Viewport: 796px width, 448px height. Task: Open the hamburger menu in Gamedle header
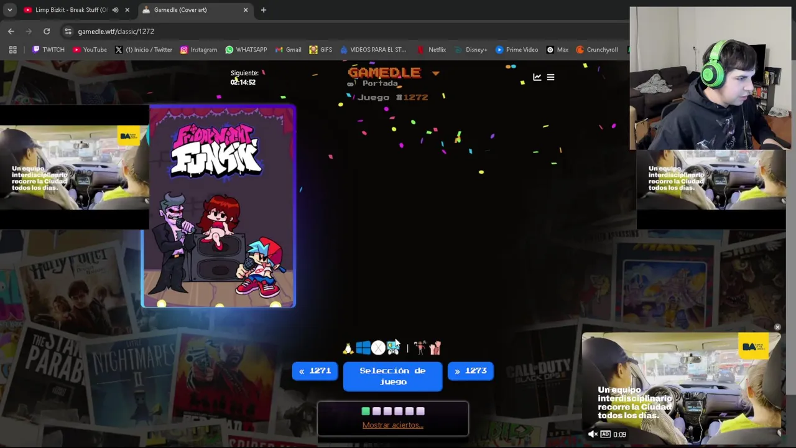point(550,77)
